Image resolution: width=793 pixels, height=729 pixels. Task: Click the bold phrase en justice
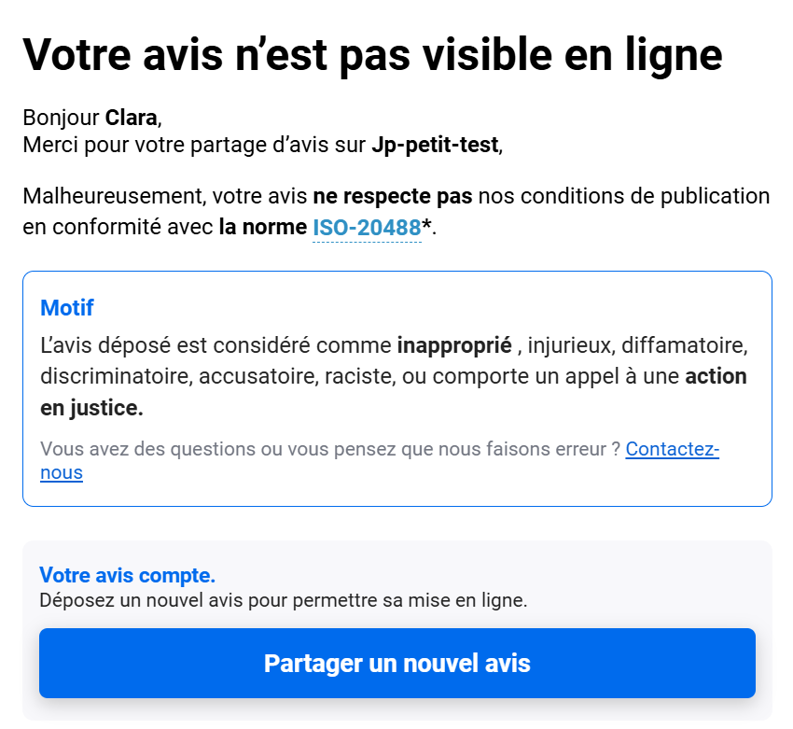91,409
